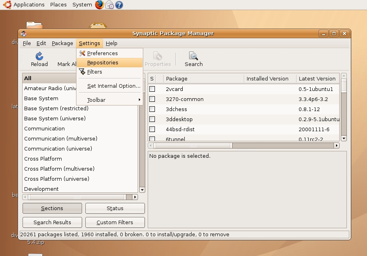
Task: Toggle the 2vcard status checkbox
Action: (152, 89)
